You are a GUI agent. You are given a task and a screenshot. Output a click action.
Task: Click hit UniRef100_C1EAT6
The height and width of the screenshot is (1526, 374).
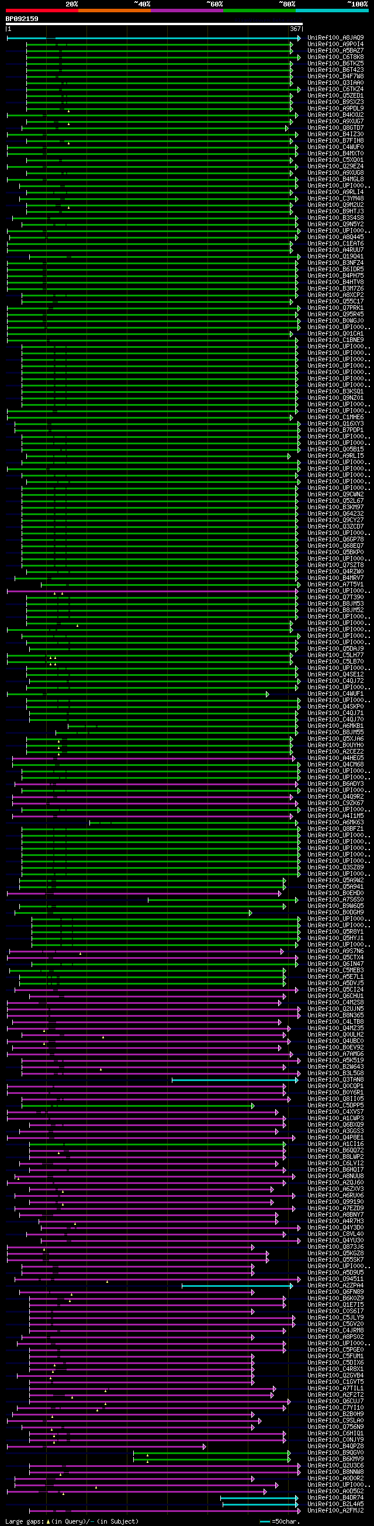point(335,244)
